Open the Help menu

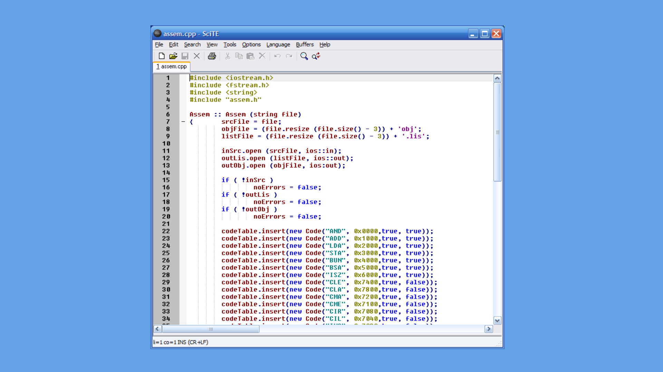[x=325, y=44]
